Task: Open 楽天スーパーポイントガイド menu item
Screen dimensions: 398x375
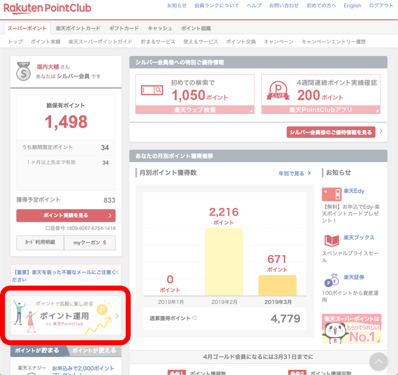Action: (x=100, y=42)
